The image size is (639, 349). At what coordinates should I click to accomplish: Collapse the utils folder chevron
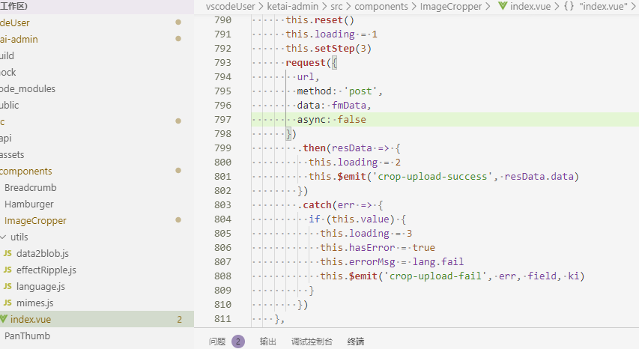(x=3, y=237)
